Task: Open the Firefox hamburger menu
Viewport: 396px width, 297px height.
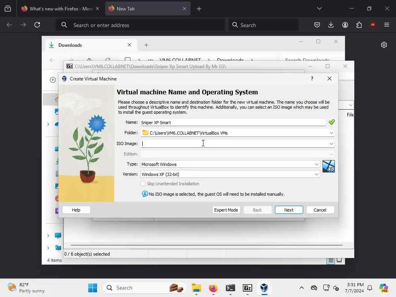Action: tap(387, 25)
